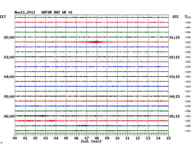The image size is (192, 146).
Task: Select the DC offset value -329
Action: click(188, 72)
